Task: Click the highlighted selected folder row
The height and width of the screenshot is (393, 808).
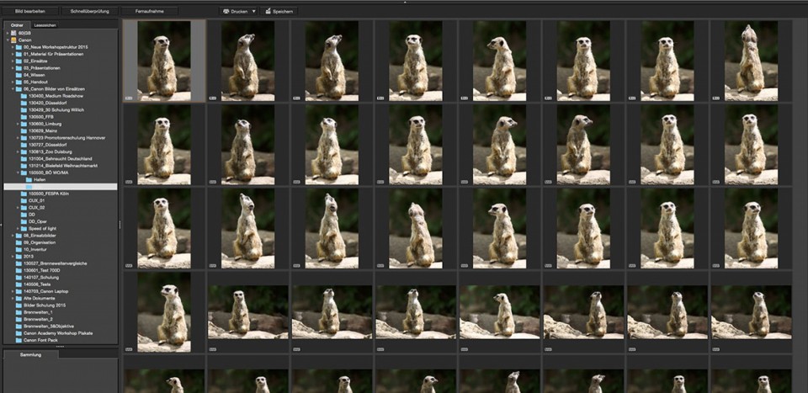Action: pyautogui.click(x=61, y=187)
